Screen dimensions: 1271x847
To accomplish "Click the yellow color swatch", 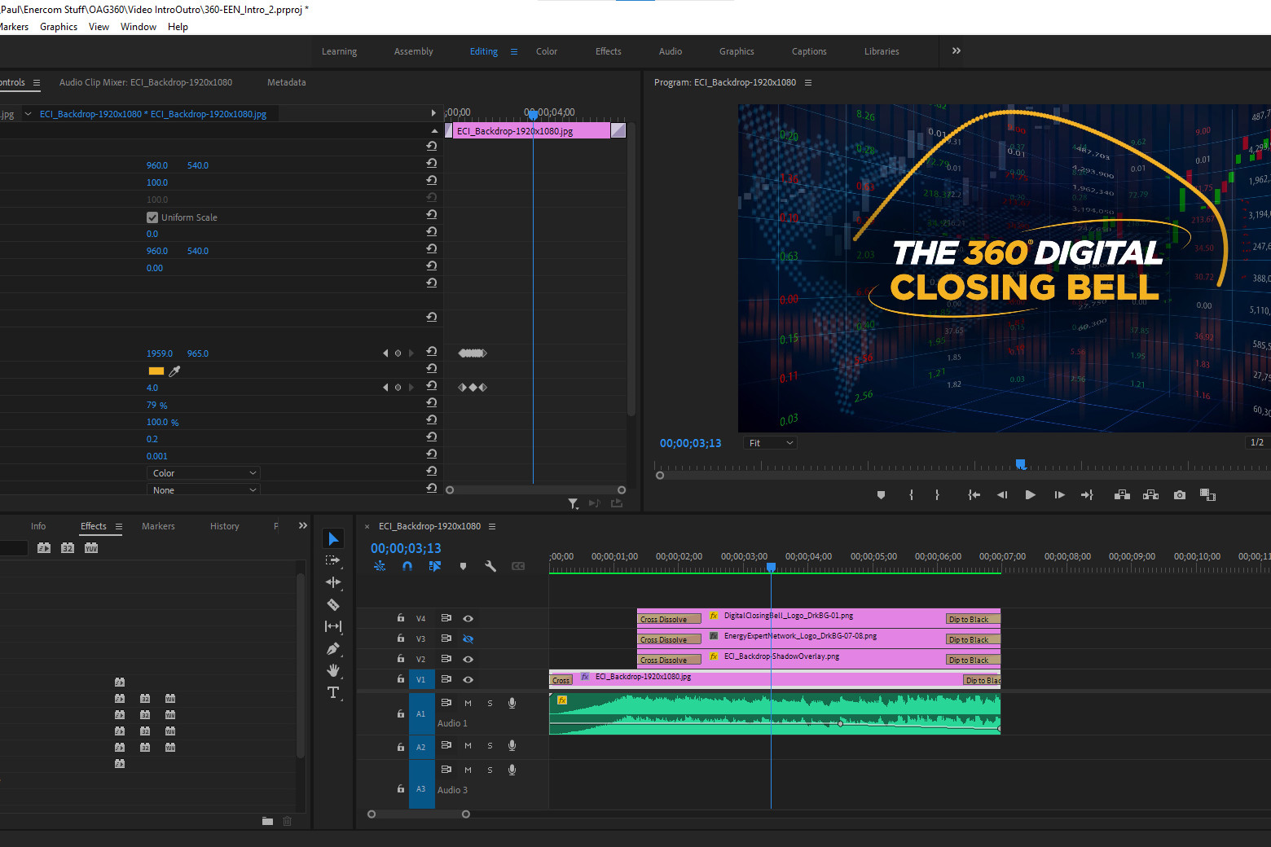I will point(156,371).
